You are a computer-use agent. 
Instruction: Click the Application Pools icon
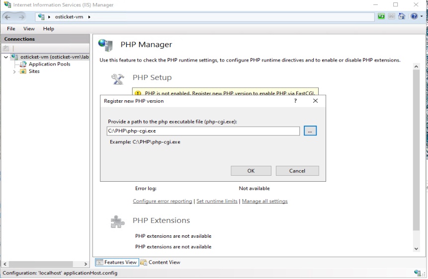23,64
